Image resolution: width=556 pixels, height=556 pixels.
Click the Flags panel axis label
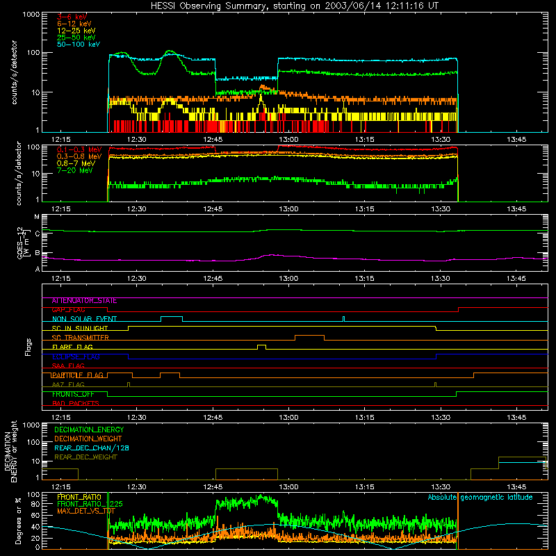[28, 347]
